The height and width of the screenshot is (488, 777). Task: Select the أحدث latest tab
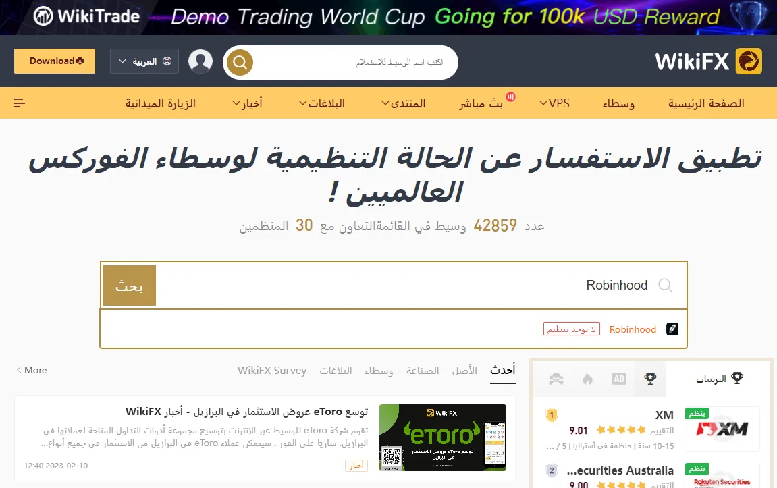(x=503, y=370)
